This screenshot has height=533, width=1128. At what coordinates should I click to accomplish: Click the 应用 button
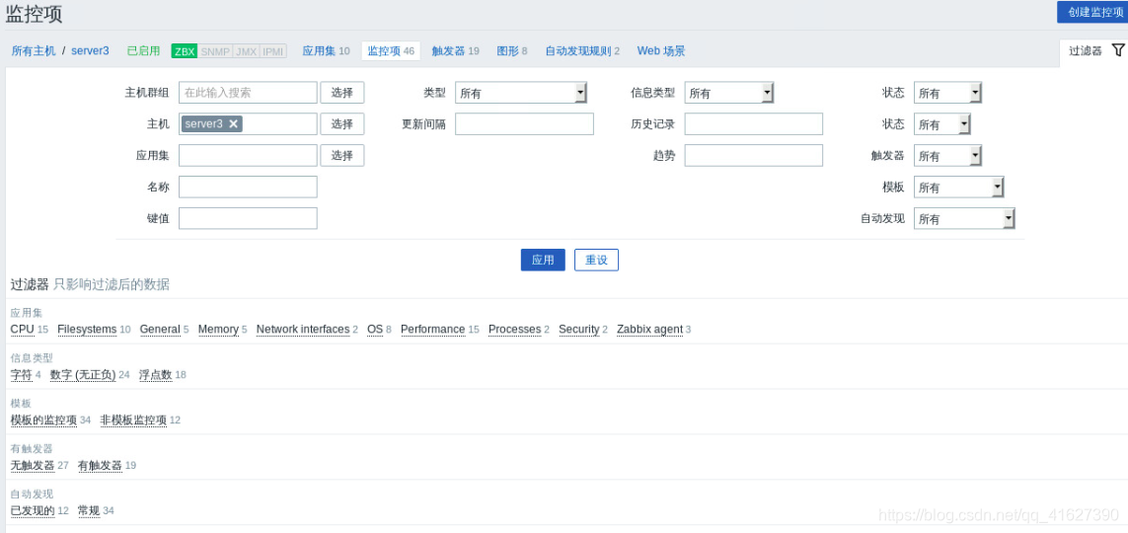point(543,260)
